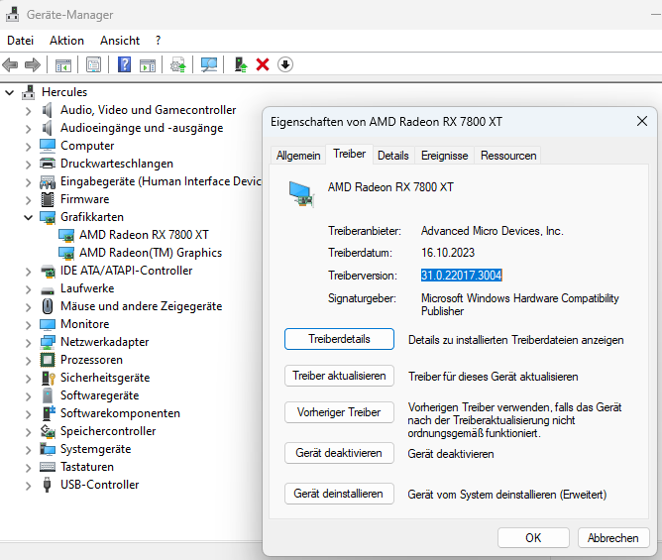The image size is (662, 560).
Task: Select AMD Radeon(TM) Graphics in tree
Action: click(x=151, y=253)
